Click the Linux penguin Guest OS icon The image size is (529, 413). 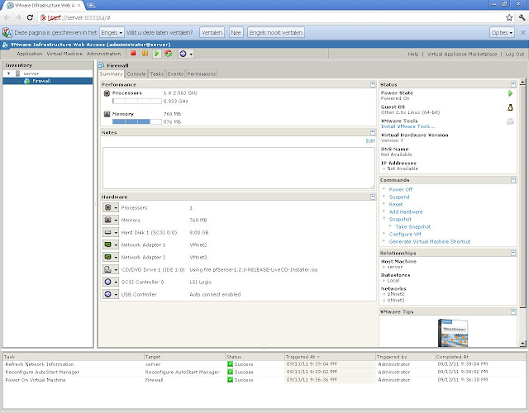[510, 107]
